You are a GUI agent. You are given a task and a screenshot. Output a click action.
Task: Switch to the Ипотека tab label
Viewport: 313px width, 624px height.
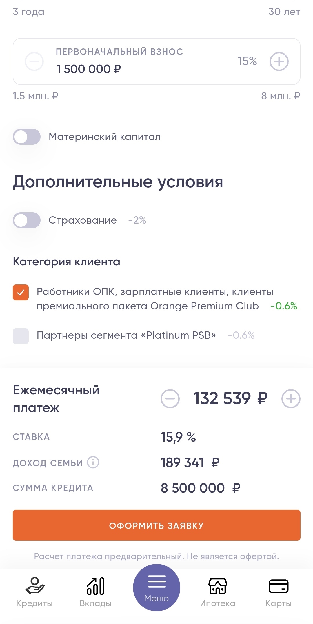tap(218, 603)
